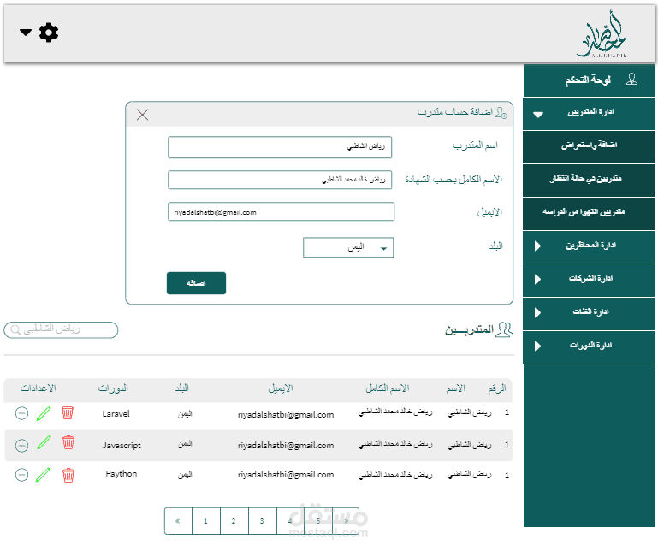Focus the الايميل input in dialog
658x551 pixels.
[282, 211]
